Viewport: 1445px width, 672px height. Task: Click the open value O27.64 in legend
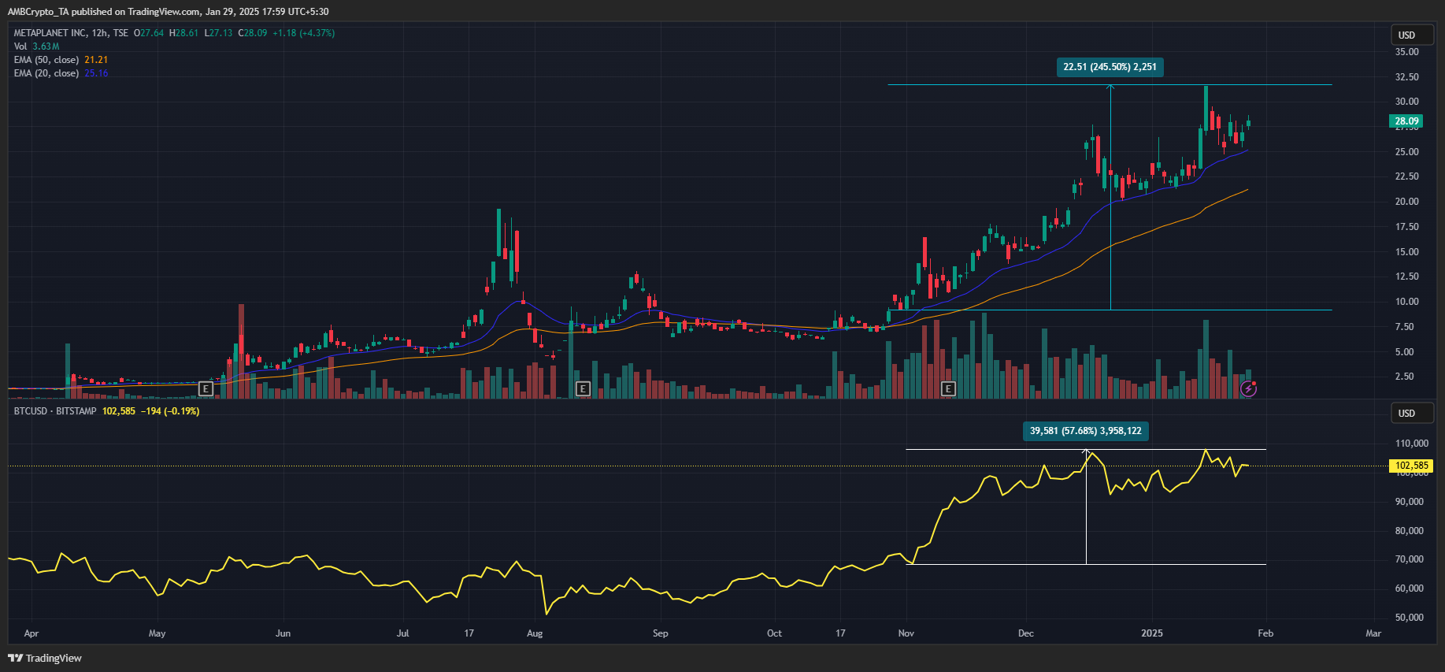pyautogui.click(x=149, y=33)
